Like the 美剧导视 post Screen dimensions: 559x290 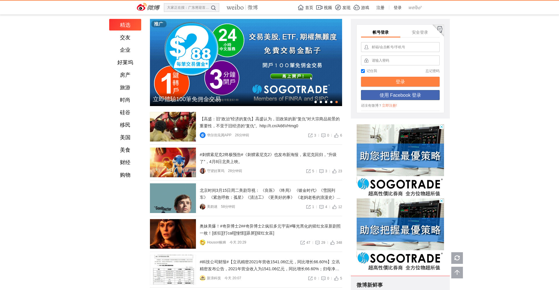coord(335,207)
